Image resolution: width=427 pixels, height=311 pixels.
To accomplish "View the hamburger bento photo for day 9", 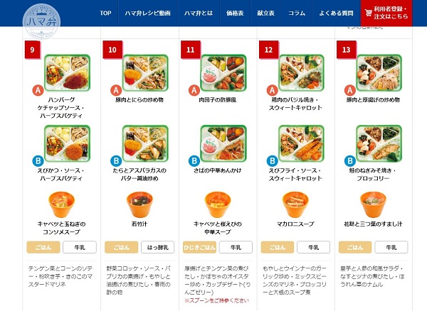I will click(x=68, y=73).
